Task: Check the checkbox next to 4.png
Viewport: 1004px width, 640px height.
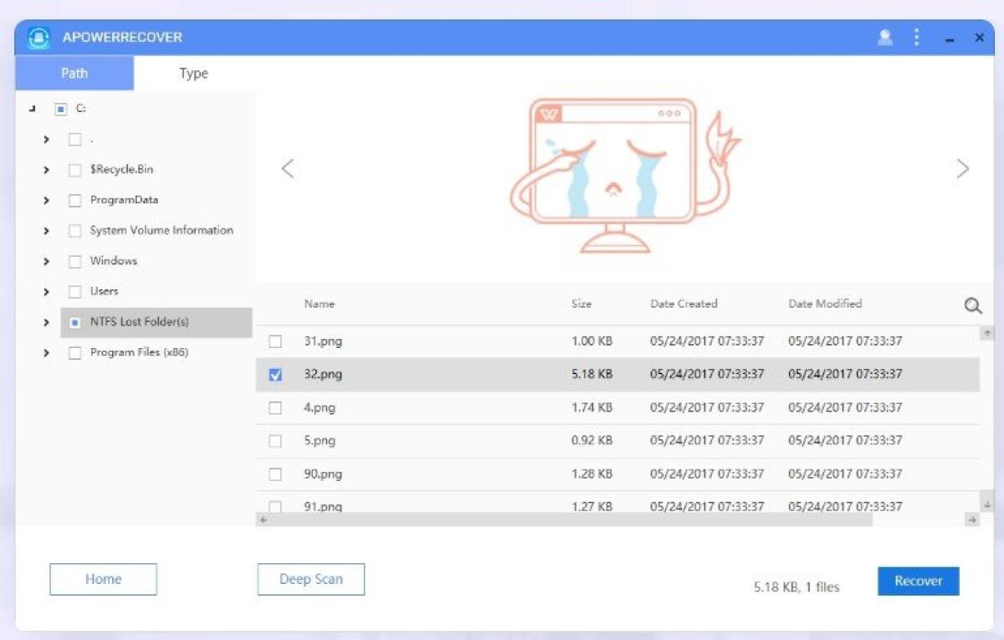Action: point(275,407)
